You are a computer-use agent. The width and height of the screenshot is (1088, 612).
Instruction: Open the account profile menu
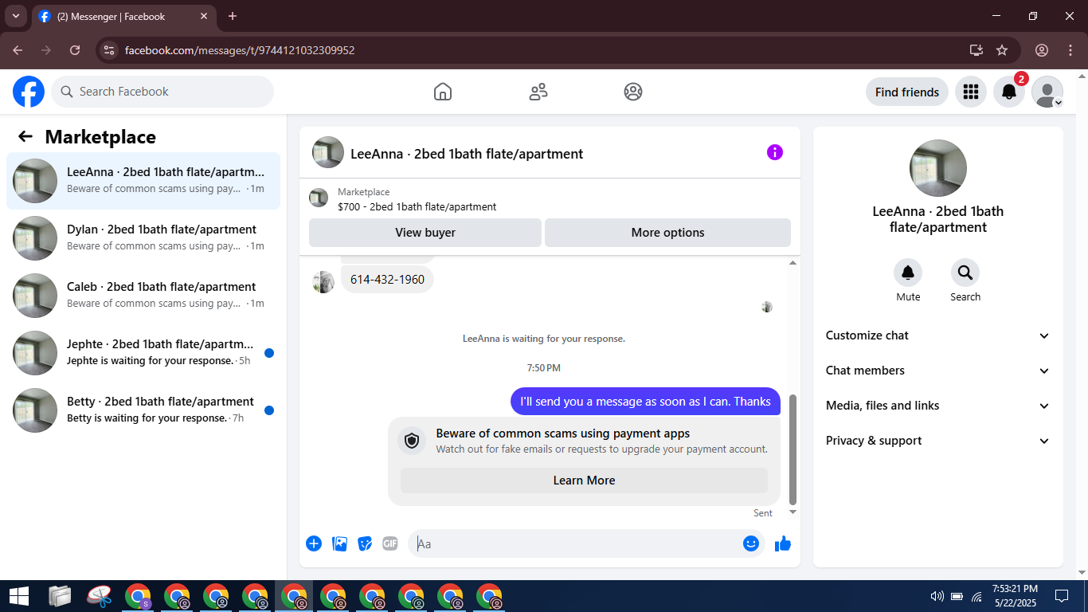pyautogui.click(x=1047, y=92)
